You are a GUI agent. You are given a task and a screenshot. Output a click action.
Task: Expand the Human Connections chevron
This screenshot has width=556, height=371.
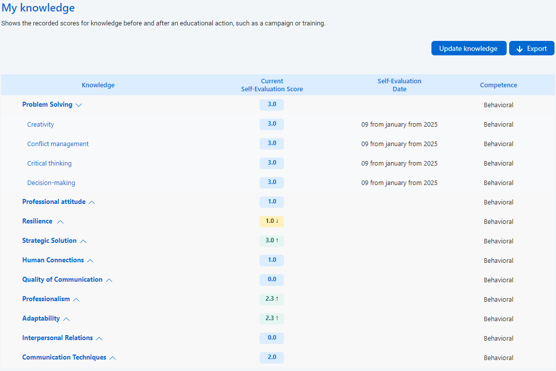[90, 261]
